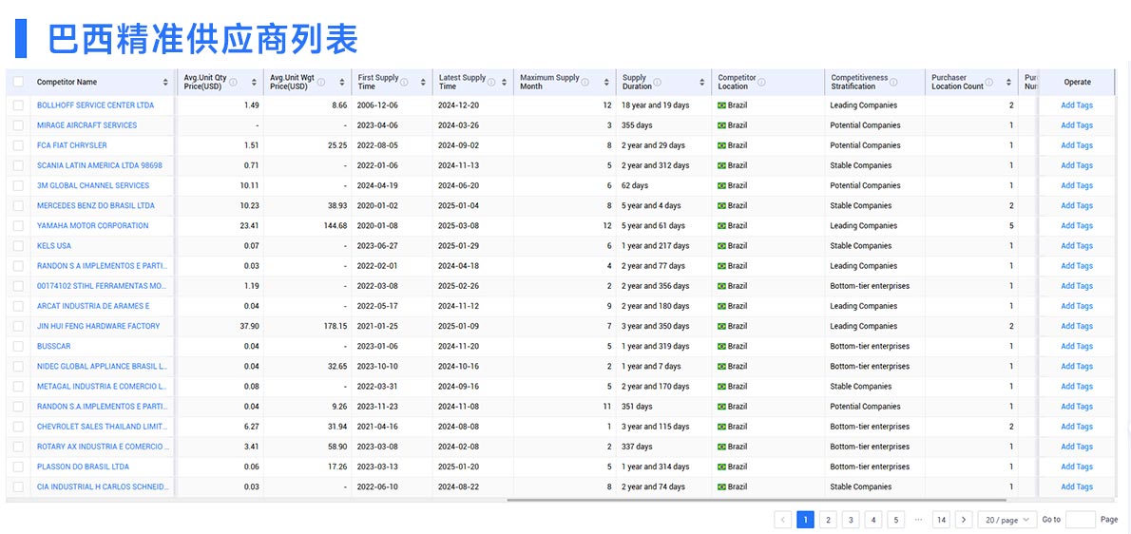Screen dimensions: 1131x534
Task: Click info icon beside Avg.Unit Wgt Price header
Action: click(x=321, y=82)
